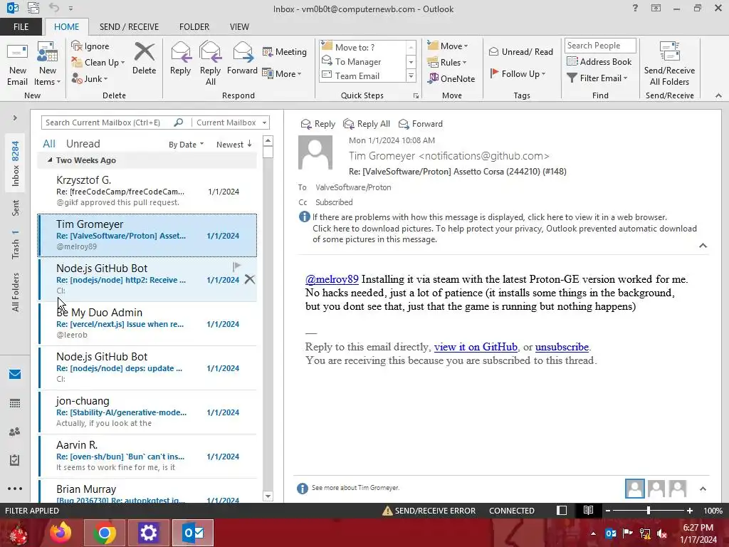729x547 pixels.
Task: Collapse the ribbon
Action: [718, 95]
